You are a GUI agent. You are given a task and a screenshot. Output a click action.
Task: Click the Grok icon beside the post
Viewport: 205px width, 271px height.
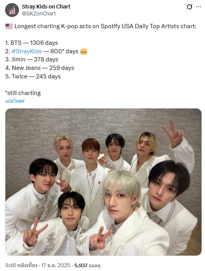click(x=190, y=7)
